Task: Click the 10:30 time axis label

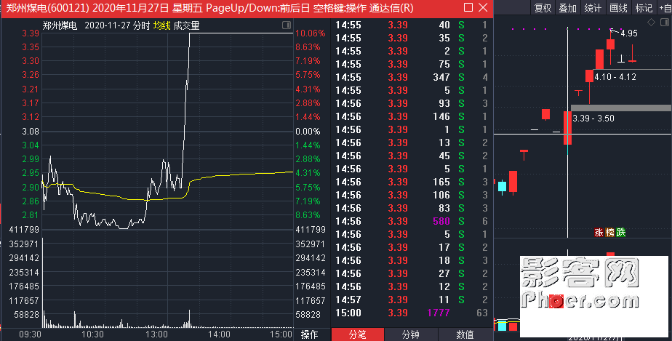Action: point(92,334)
